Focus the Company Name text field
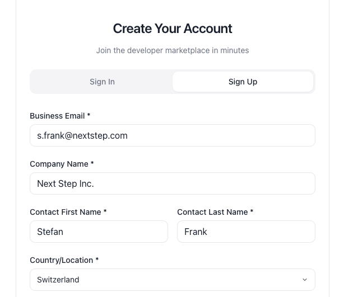 point(172,183)
